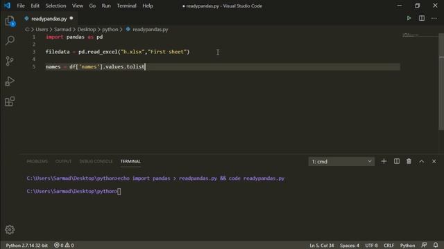Click Ln 5, Col 34 in status bar

click(322, 245)
